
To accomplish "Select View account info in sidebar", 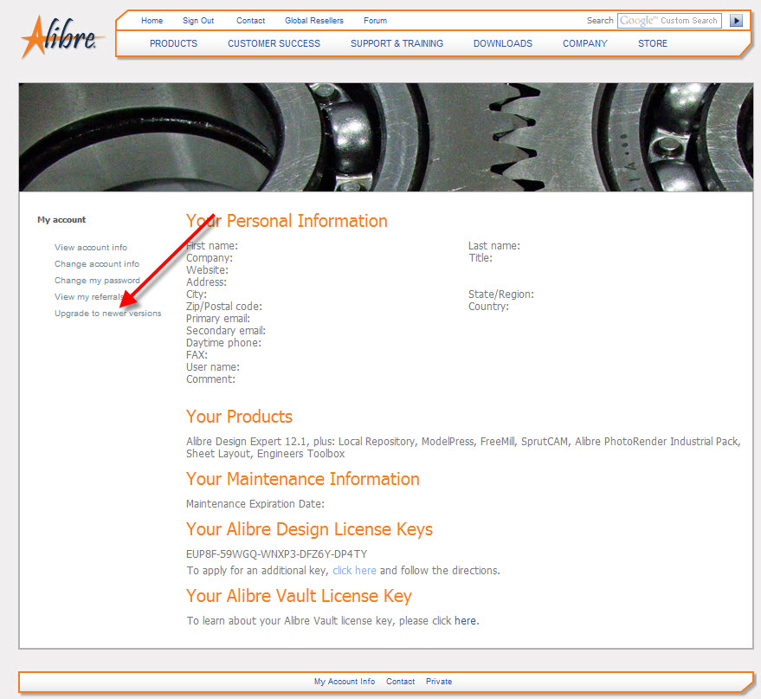I will click(x=91, y=248).
